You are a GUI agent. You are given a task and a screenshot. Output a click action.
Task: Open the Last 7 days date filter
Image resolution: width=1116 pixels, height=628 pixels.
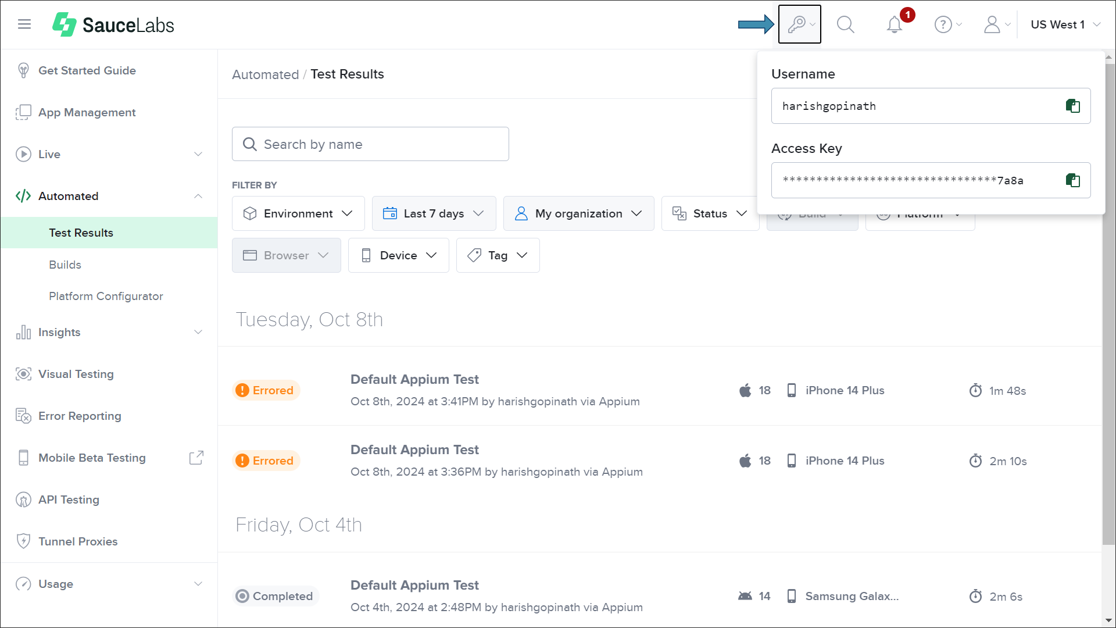pos(434,213)
